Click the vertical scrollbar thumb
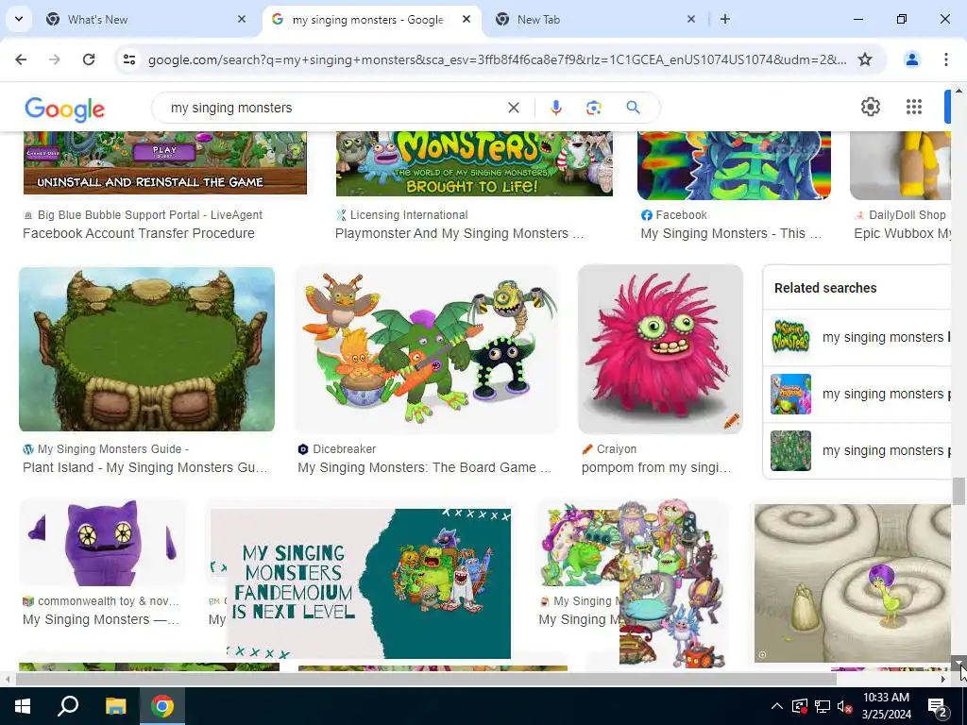967x725 pixels. point(959,491)
